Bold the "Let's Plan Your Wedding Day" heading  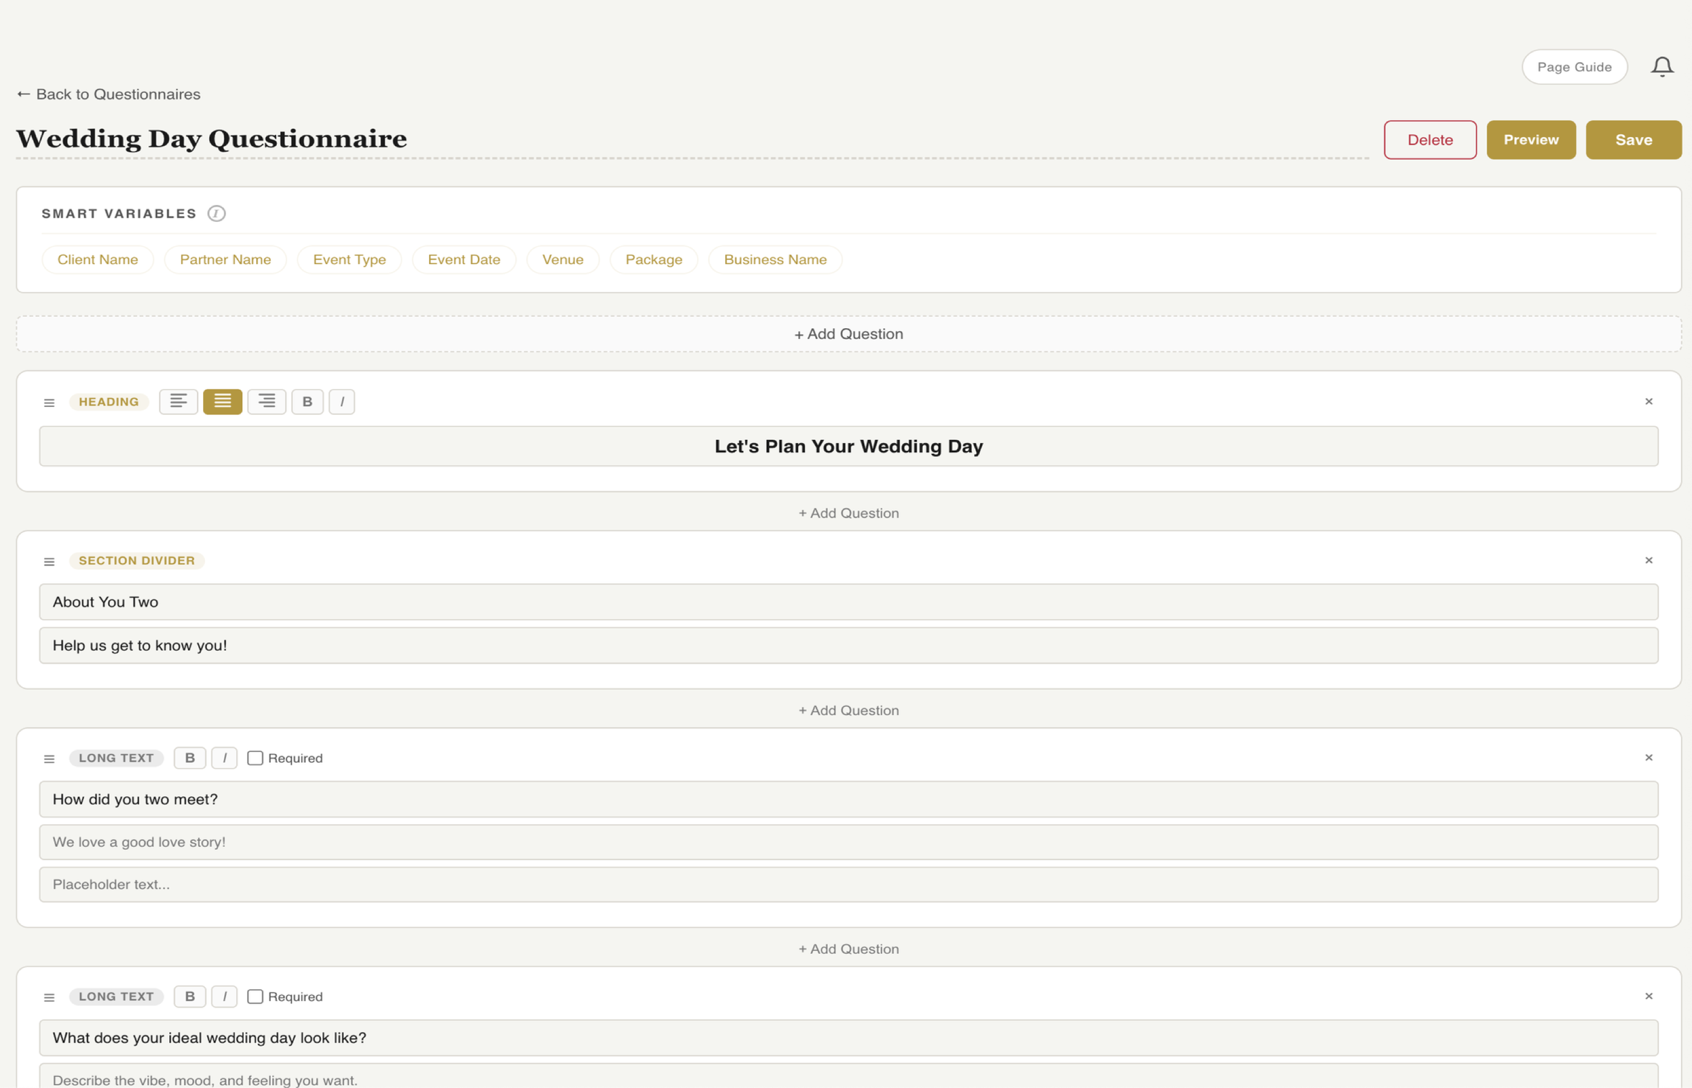(307, 401)
